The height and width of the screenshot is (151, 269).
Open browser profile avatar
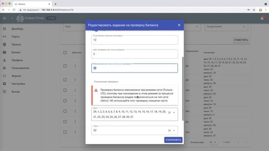tap(261, 10)
